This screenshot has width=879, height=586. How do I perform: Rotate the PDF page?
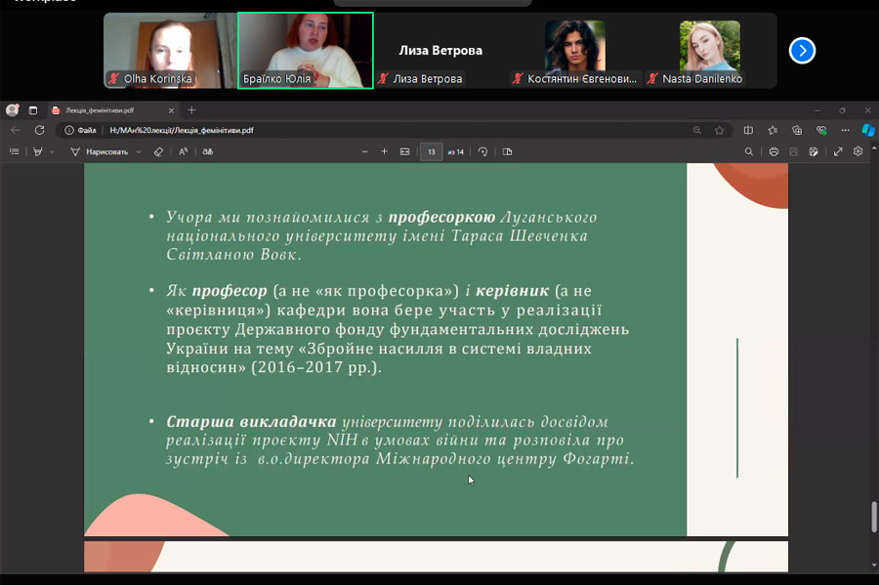[482, 151]
